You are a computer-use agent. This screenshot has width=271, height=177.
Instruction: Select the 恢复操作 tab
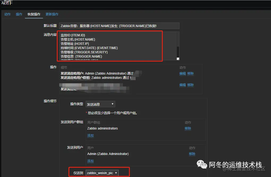tap(34, 14)
